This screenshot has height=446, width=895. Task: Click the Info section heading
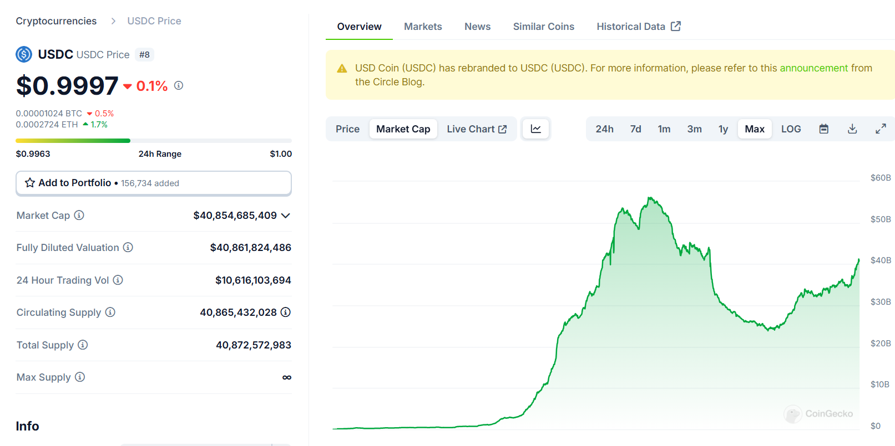point(27,426)
